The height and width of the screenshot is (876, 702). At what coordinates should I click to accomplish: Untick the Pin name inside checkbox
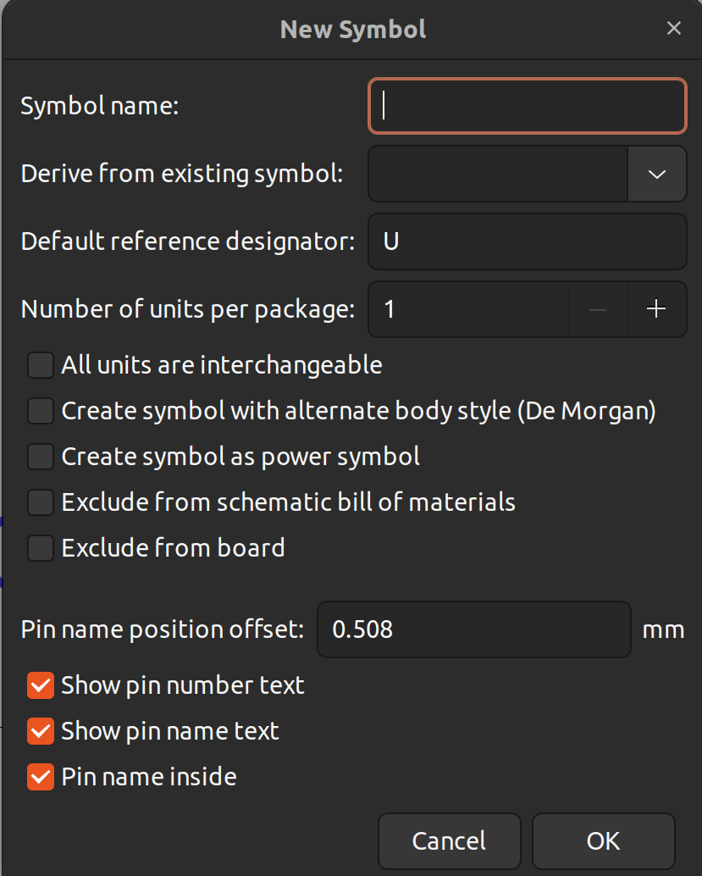tap(41, 777)
